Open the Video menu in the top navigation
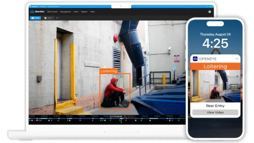Screen dimensions: 254x143 [93, 12]
